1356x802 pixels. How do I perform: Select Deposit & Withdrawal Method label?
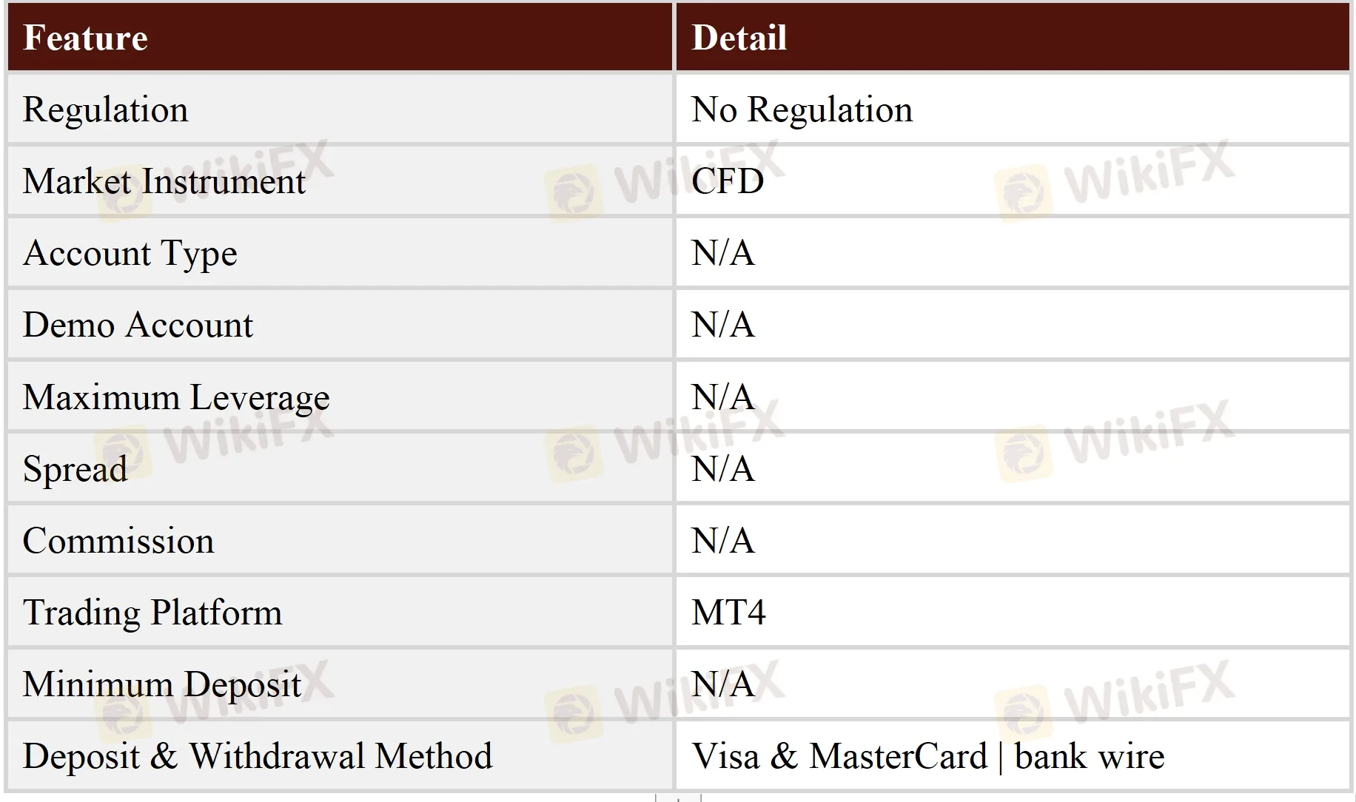pyautogui.click(x=258, y=757)
